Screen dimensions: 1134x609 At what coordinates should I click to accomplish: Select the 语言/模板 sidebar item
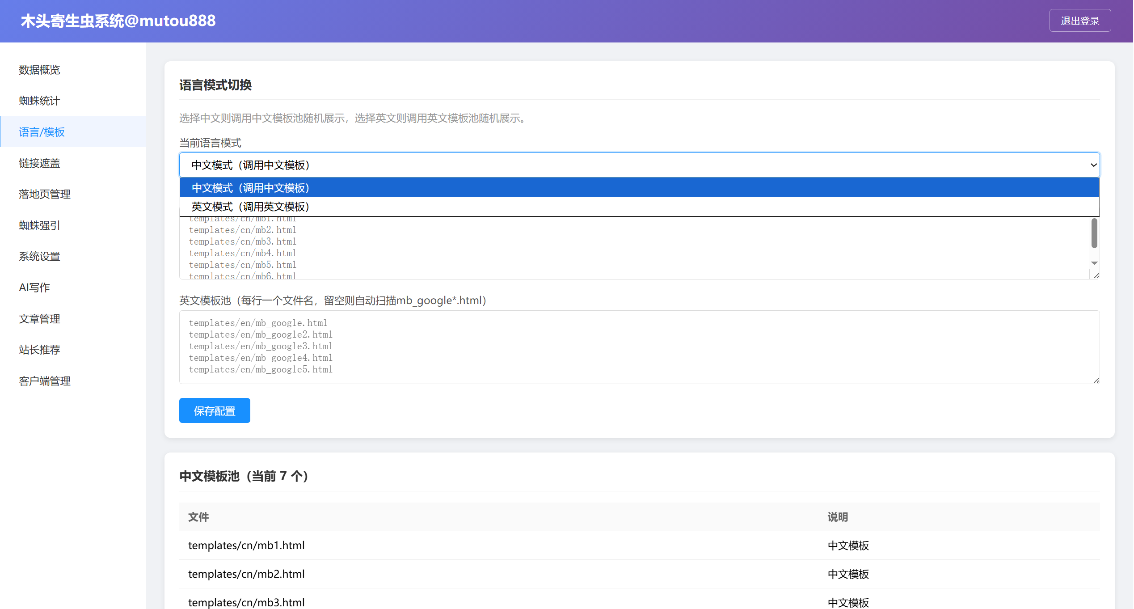click(x=73, y=132)
